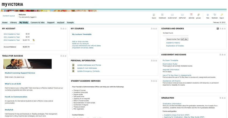This screenshot has width=228, height=118.
Task: Click the logout key icon
Action: (x=222, y=15)
